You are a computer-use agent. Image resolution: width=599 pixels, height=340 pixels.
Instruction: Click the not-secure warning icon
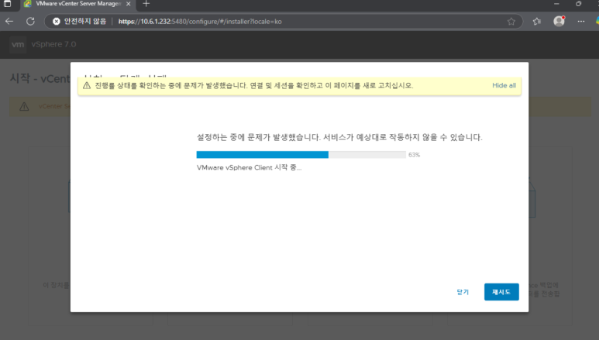56,22
